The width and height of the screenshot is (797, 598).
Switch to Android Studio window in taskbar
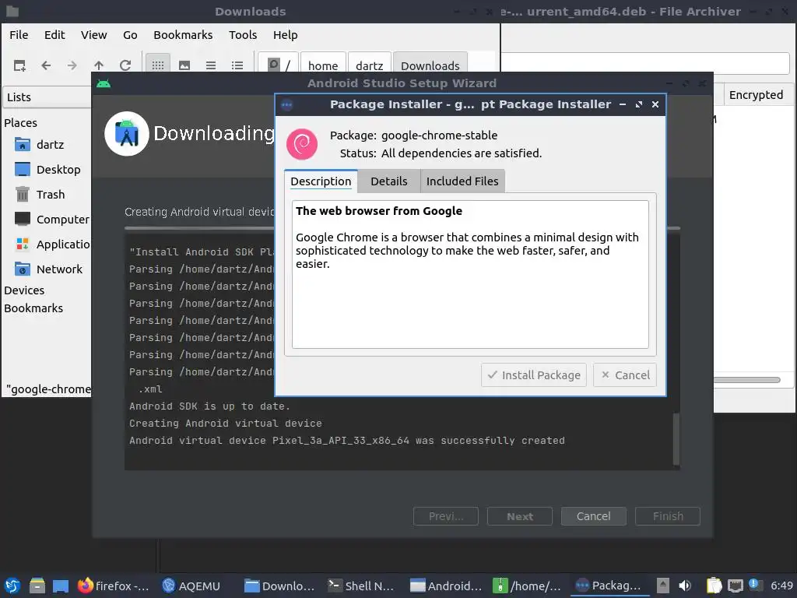click(x=446, y=586)
